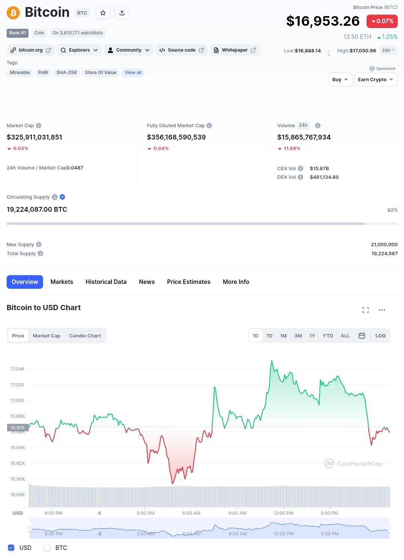Select the ALL time range
The width and height of the screenshot is (404, 560).
(x=345, y=336)
